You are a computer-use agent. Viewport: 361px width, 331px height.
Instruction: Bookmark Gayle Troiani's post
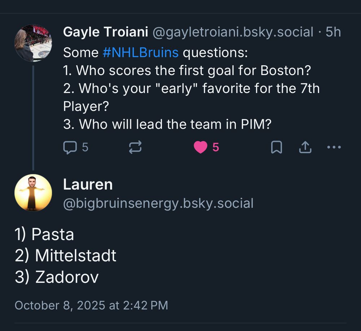point(277,147)
